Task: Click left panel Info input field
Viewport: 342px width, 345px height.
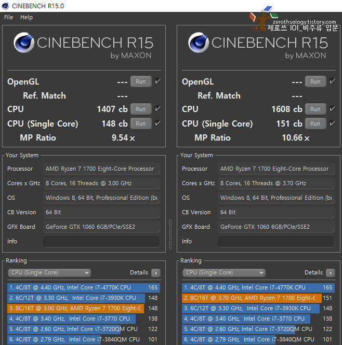Action: tap(101, 242)
